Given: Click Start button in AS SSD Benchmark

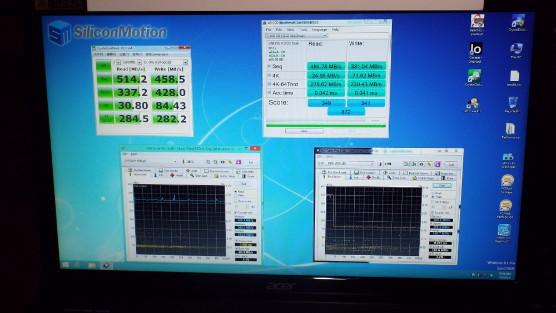Looking at the screenshot, I should [304, 131].
